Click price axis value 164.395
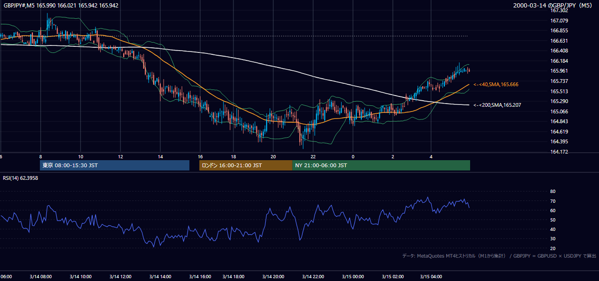599x281 pixels. 559,141
